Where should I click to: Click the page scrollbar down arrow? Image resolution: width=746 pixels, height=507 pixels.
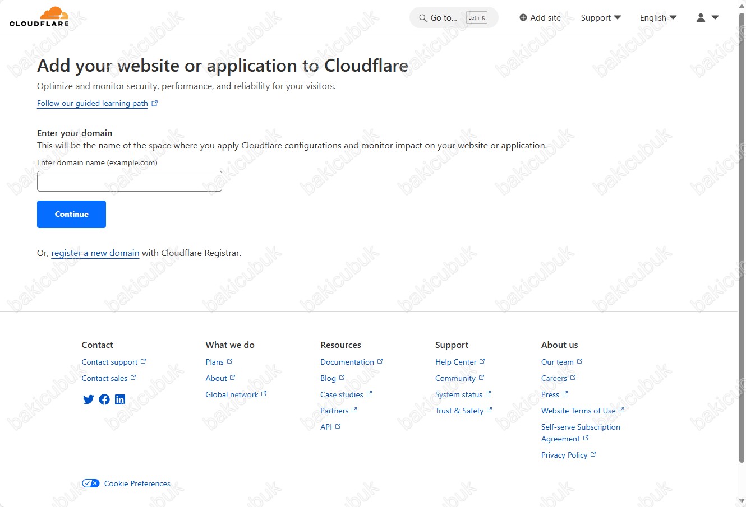742,501
